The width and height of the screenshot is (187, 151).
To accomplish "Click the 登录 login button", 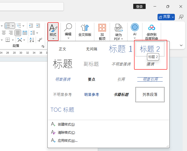I will (x=139, y=7).
